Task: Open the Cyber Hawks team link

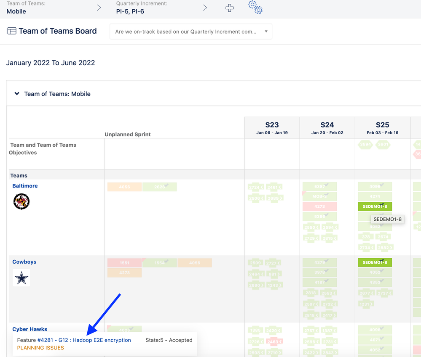Action: 29,329
